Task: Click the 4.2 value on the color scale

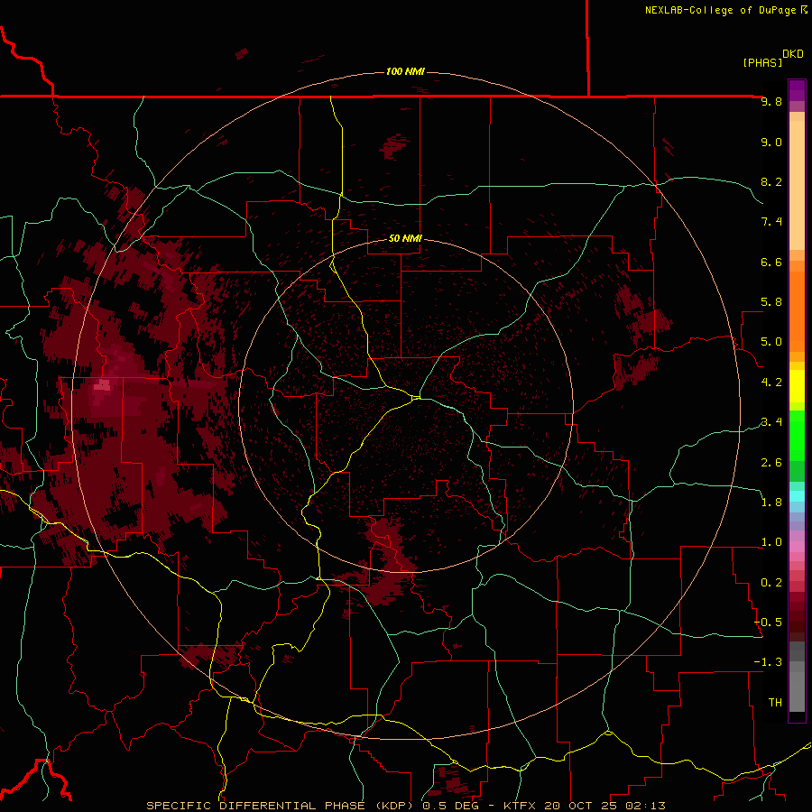Action: [x=771, y=383]
